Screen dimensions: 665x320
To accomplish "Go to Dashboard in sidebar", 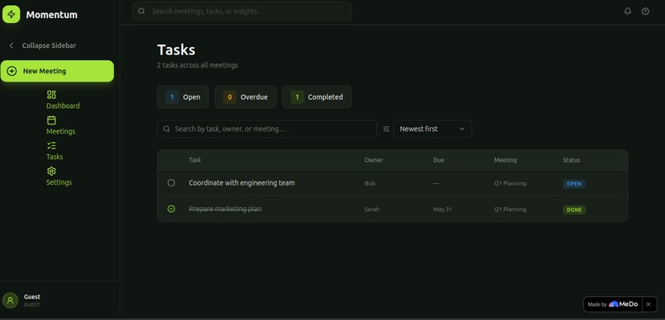I will coord(63,106).
